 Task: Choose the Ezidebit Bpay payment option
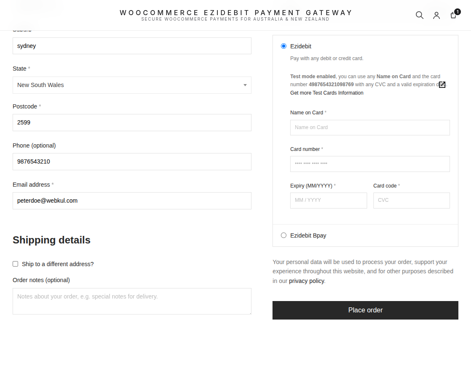pyautogui.click(x=283, y=235)
